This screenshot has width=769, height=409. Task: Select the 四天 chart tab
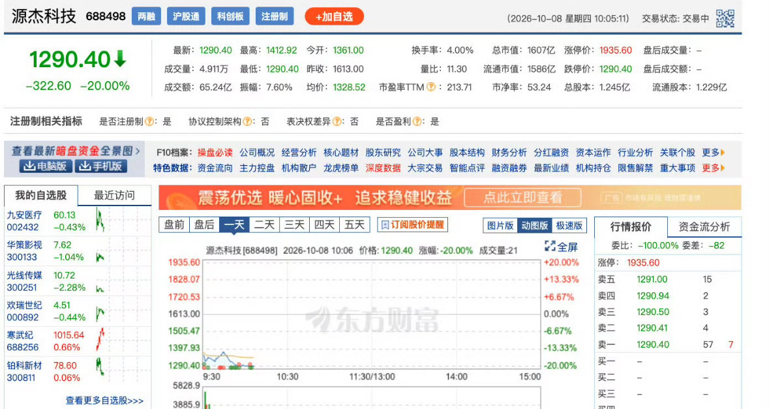[x=324, y=224]
